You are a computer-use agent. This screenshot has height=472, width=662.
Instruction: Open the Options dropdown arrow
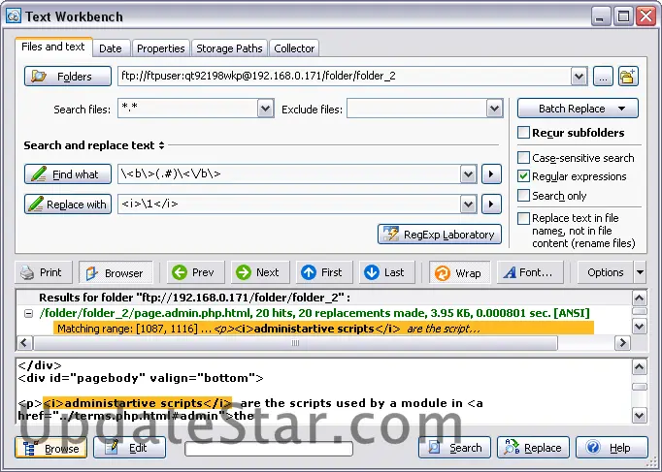point(640,272)
